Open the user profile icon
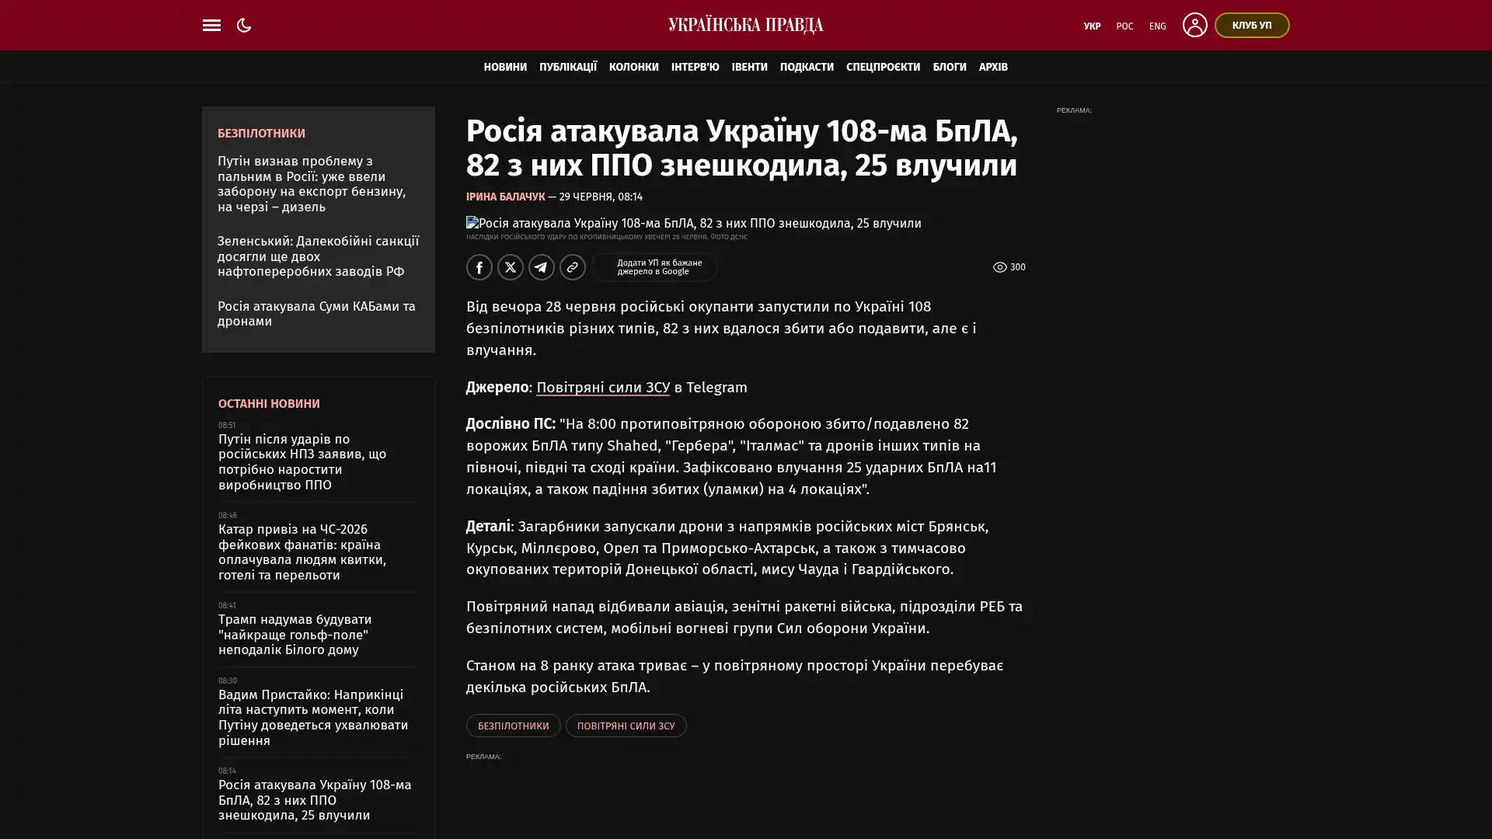This screenshot has height=839, width=1492. tap(1194, 25)
